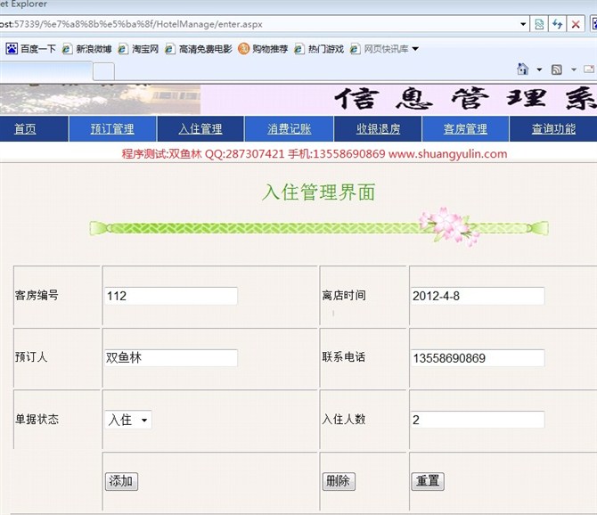Click the hotel banner photo
This screenshot has height=515, width=597.
(100, 99)
